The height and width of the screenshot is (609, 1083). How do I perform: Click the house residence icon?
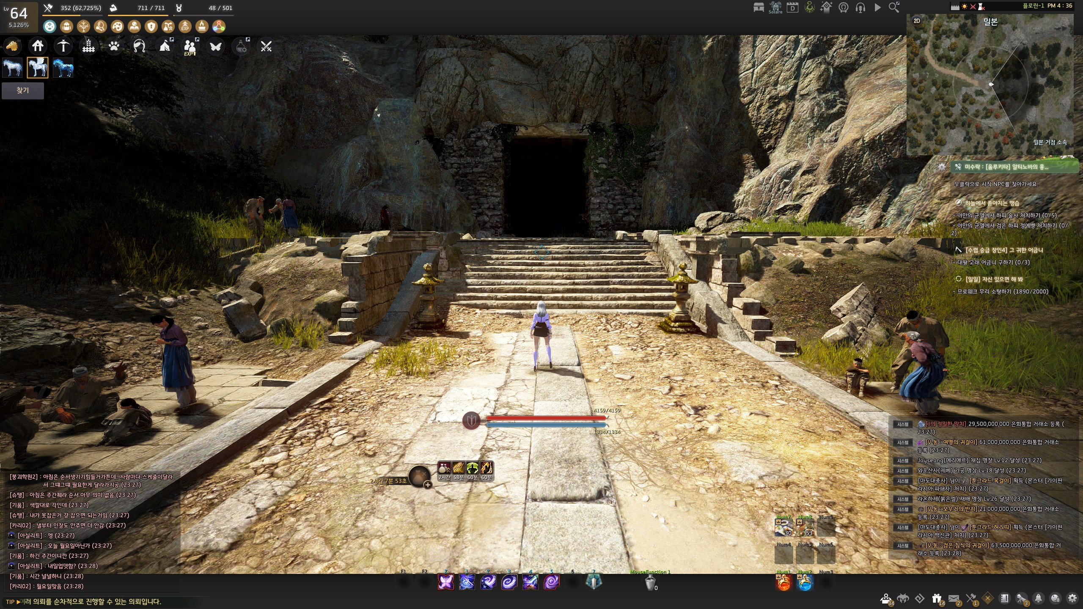(x=38, y=46)
